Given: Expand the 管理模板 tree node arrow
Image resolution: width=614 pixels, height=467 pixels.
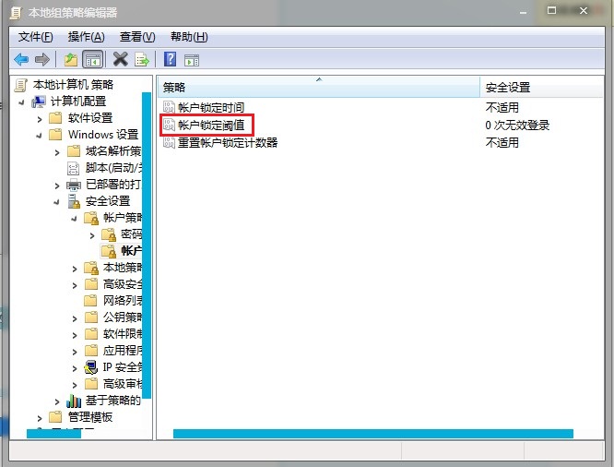Looking at the screenshot, I should pyautogui.click(x=39, y=417).
